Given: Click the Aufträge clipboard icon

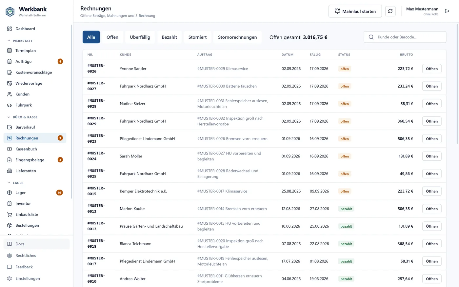Looking at the screenshot, I should click(x=10, y=61).
